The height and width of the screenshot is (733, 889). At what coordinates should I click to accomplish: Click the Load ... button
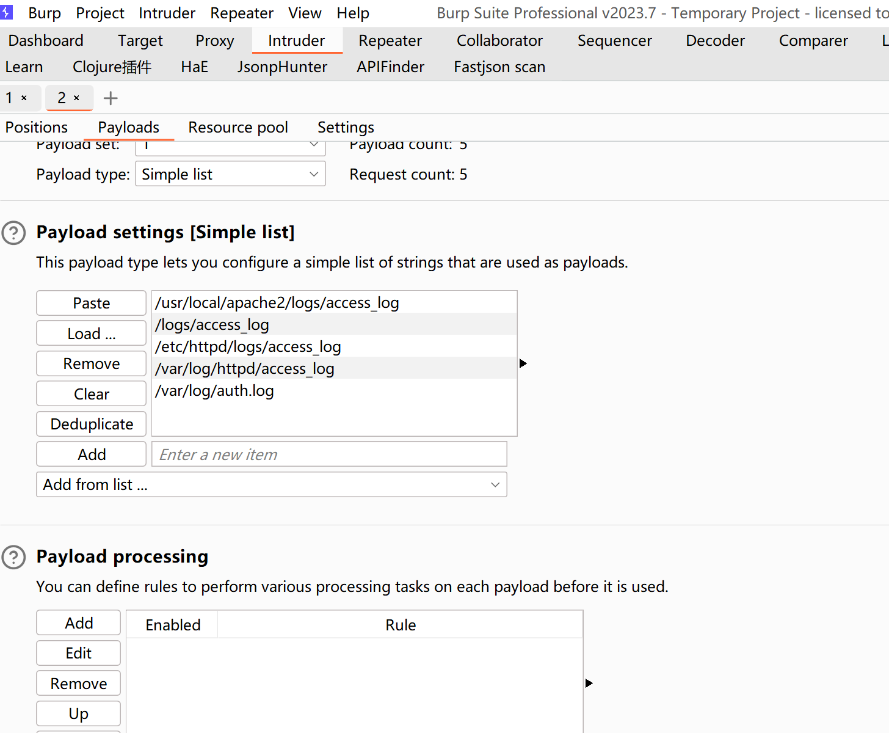click(x=91, y=334)
